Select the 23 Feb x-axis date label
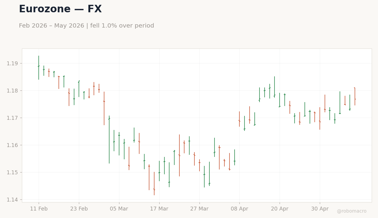 pos(79,209)
